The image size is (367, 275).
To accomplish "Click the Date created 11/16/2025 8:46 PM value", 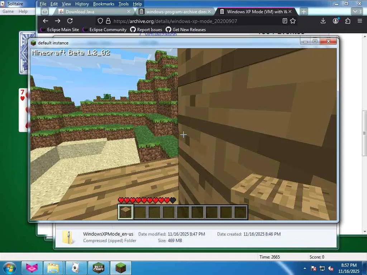I will (262, 234).
